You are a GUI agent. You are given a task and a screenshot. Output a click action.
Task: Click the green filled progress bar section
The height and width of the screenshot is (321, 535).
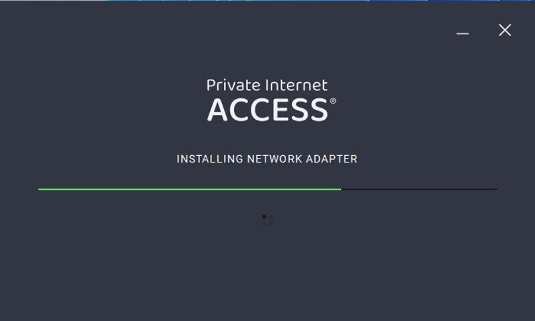pos(190,189)
